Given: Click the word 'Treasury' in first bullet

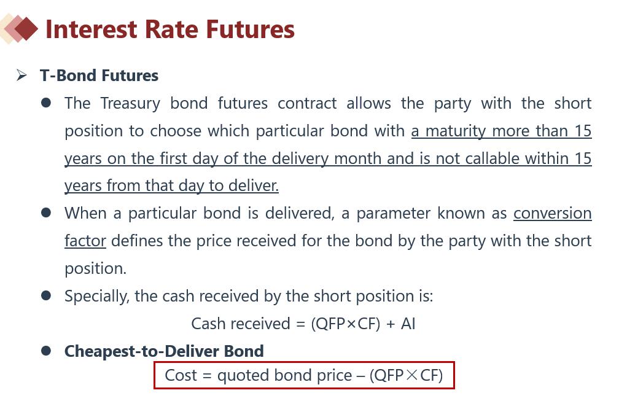Looking at the screenshot, I should [x=130, y=104].
